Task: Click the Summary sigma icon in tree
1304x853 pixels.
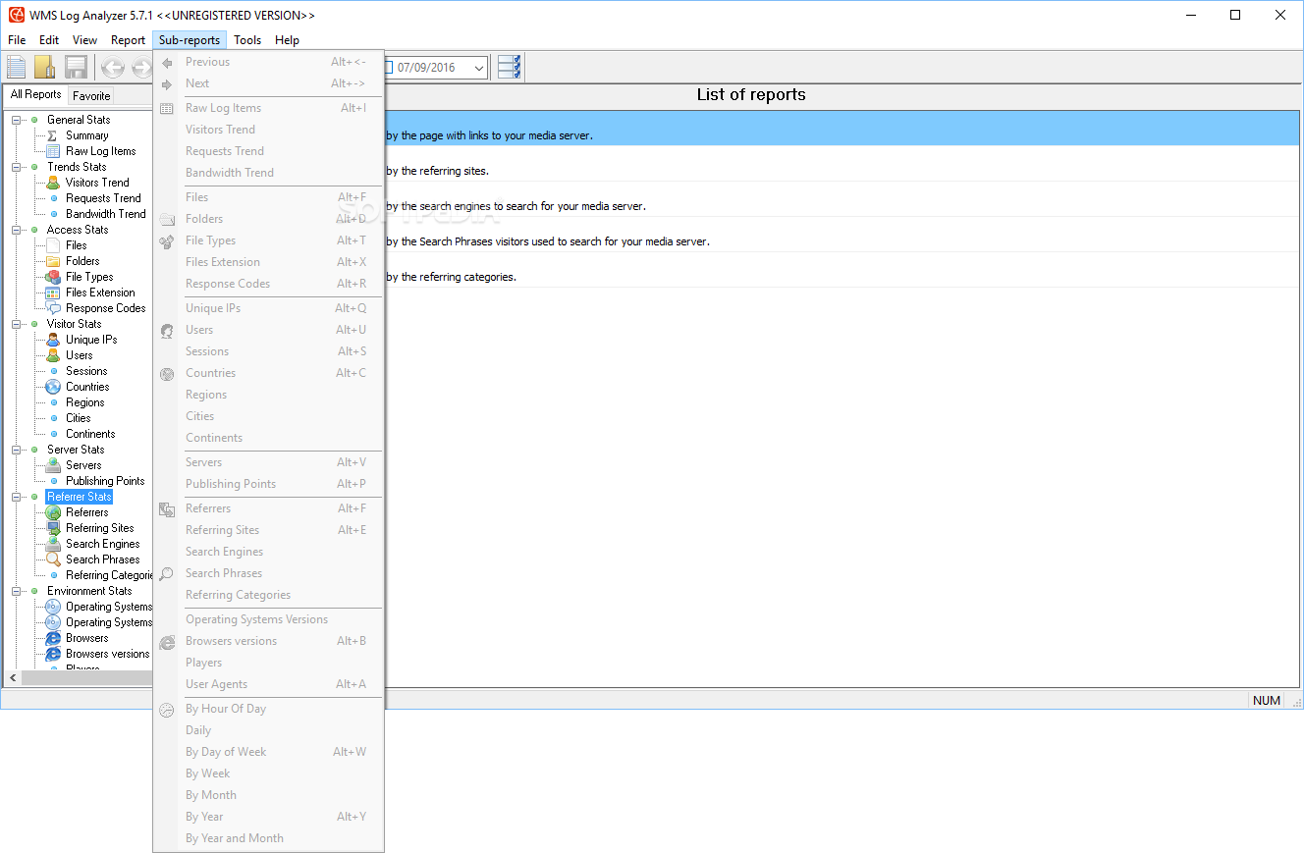Action: tap(53, 135)
